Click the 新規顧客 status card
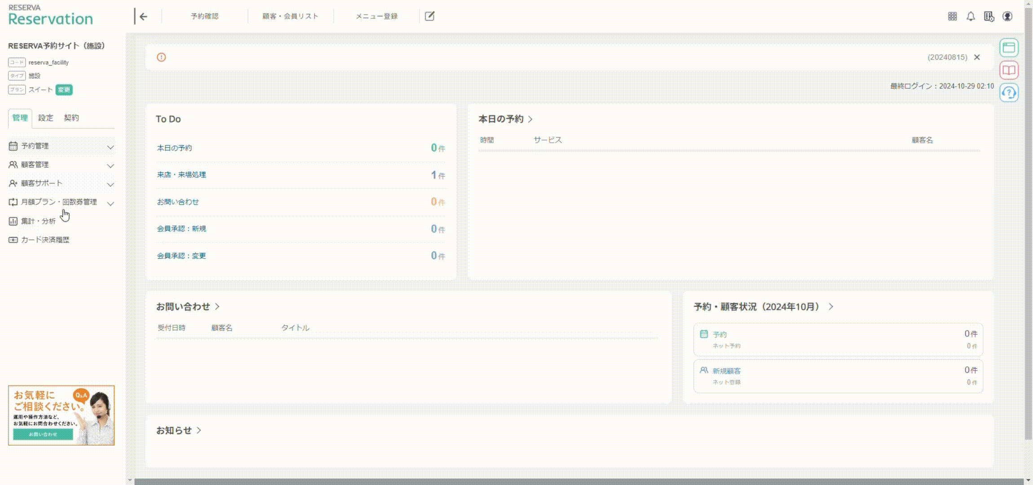This screenshot has width=1033, height=485. point(838,376)
